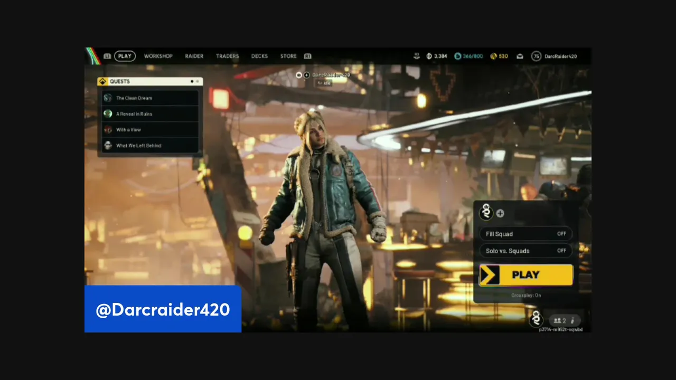Open the mail inbox envelope icon
The image size is (676, 380).
click(x=520, y=56)
